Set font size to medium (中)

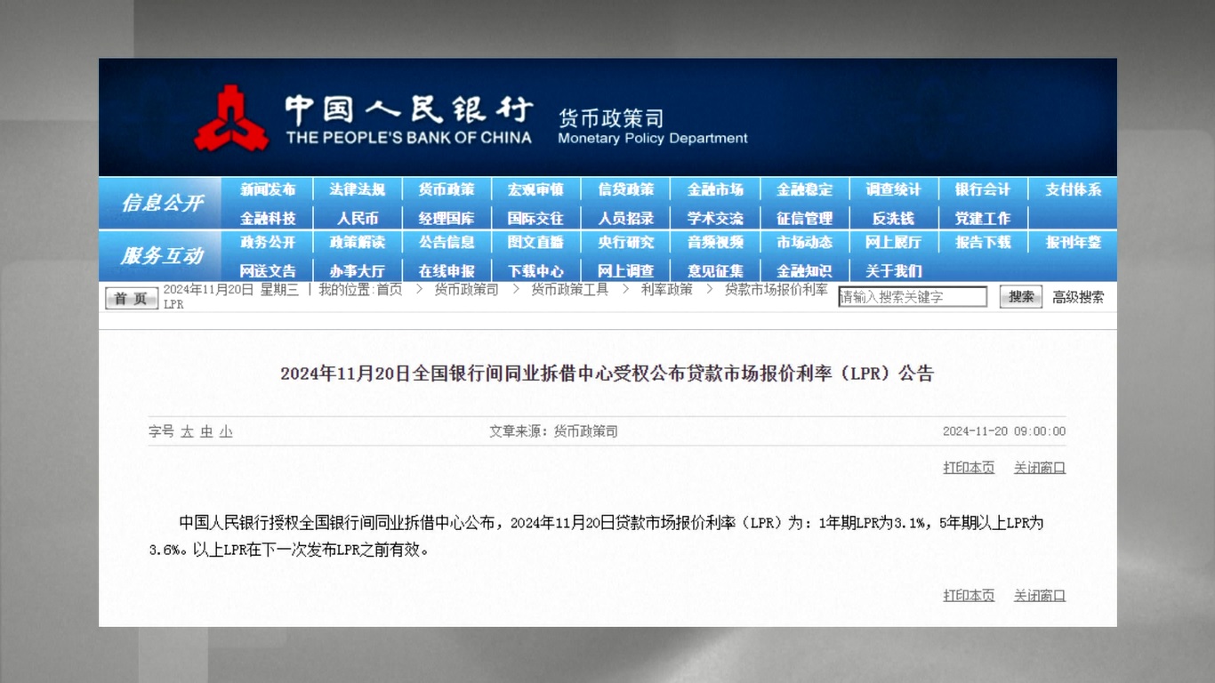206,432
